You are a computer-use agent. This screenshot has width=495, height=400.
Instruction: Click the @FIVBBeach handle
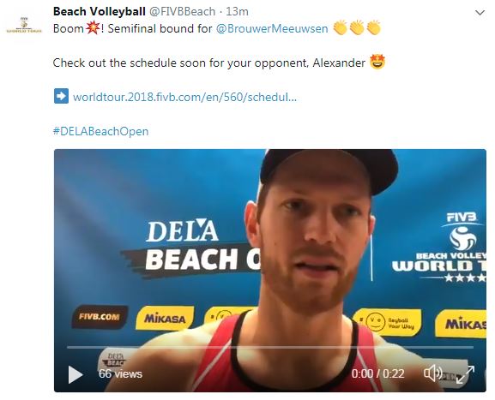click(182, 12)
